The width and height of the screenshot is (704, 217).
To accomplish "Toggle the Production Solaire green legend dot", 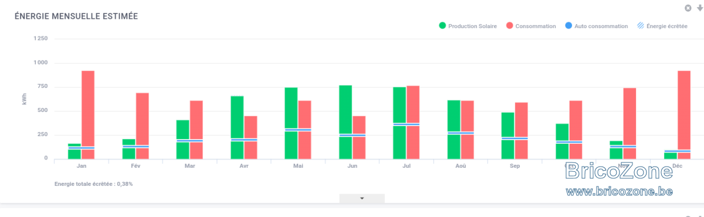I will (442, 26).
